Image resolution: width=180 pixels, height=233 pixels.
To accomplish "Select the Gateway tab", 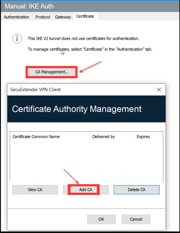I will (x=63, y=17).
